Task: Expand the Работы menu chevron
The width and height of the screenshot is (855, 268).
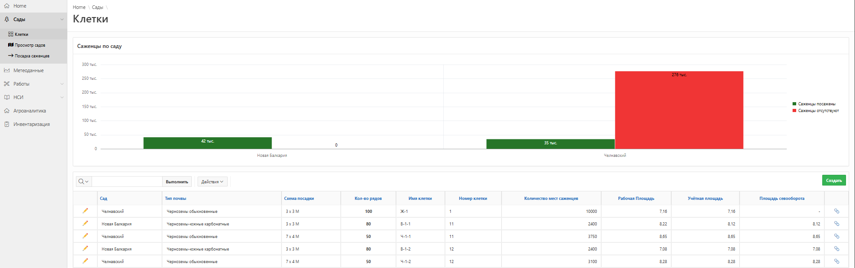Action: tap(62, 84)
